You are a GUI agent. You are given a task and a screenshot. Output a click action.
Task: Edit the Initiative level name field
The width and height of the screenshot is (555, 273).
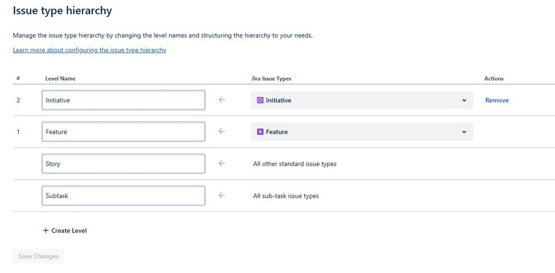tap(123, 100)
